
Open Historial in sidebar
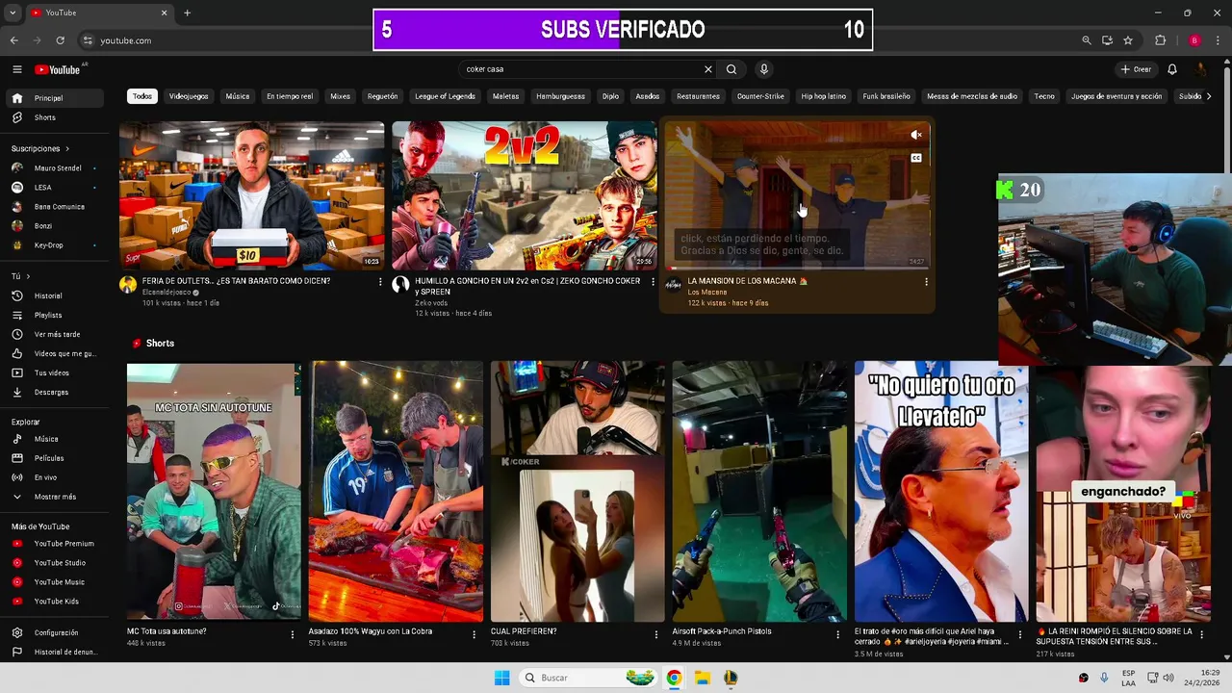[x=56, y=295]
